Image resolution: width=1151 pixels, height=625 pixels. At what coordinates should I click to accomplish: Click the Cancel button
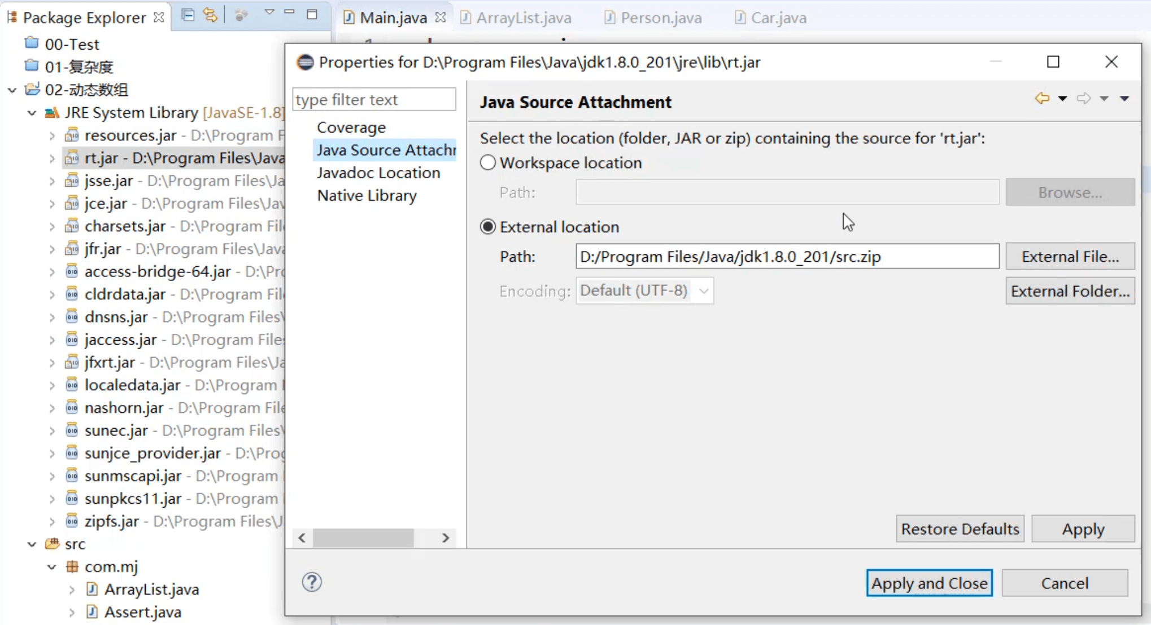tap(1065, 583)
